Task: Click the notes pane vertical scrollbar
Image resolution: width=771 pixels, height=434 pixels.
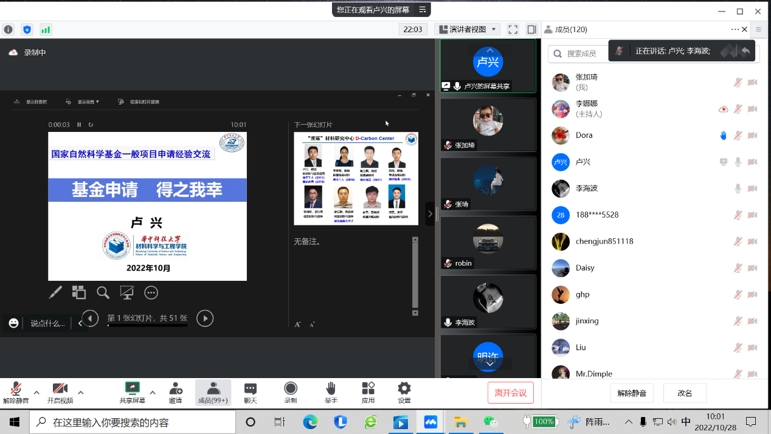Action: pyautogui.click(x=415, y=274)
